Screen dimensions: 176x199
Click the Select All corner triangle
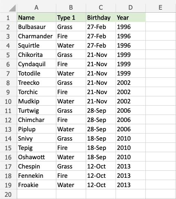(x=12, y=8)
